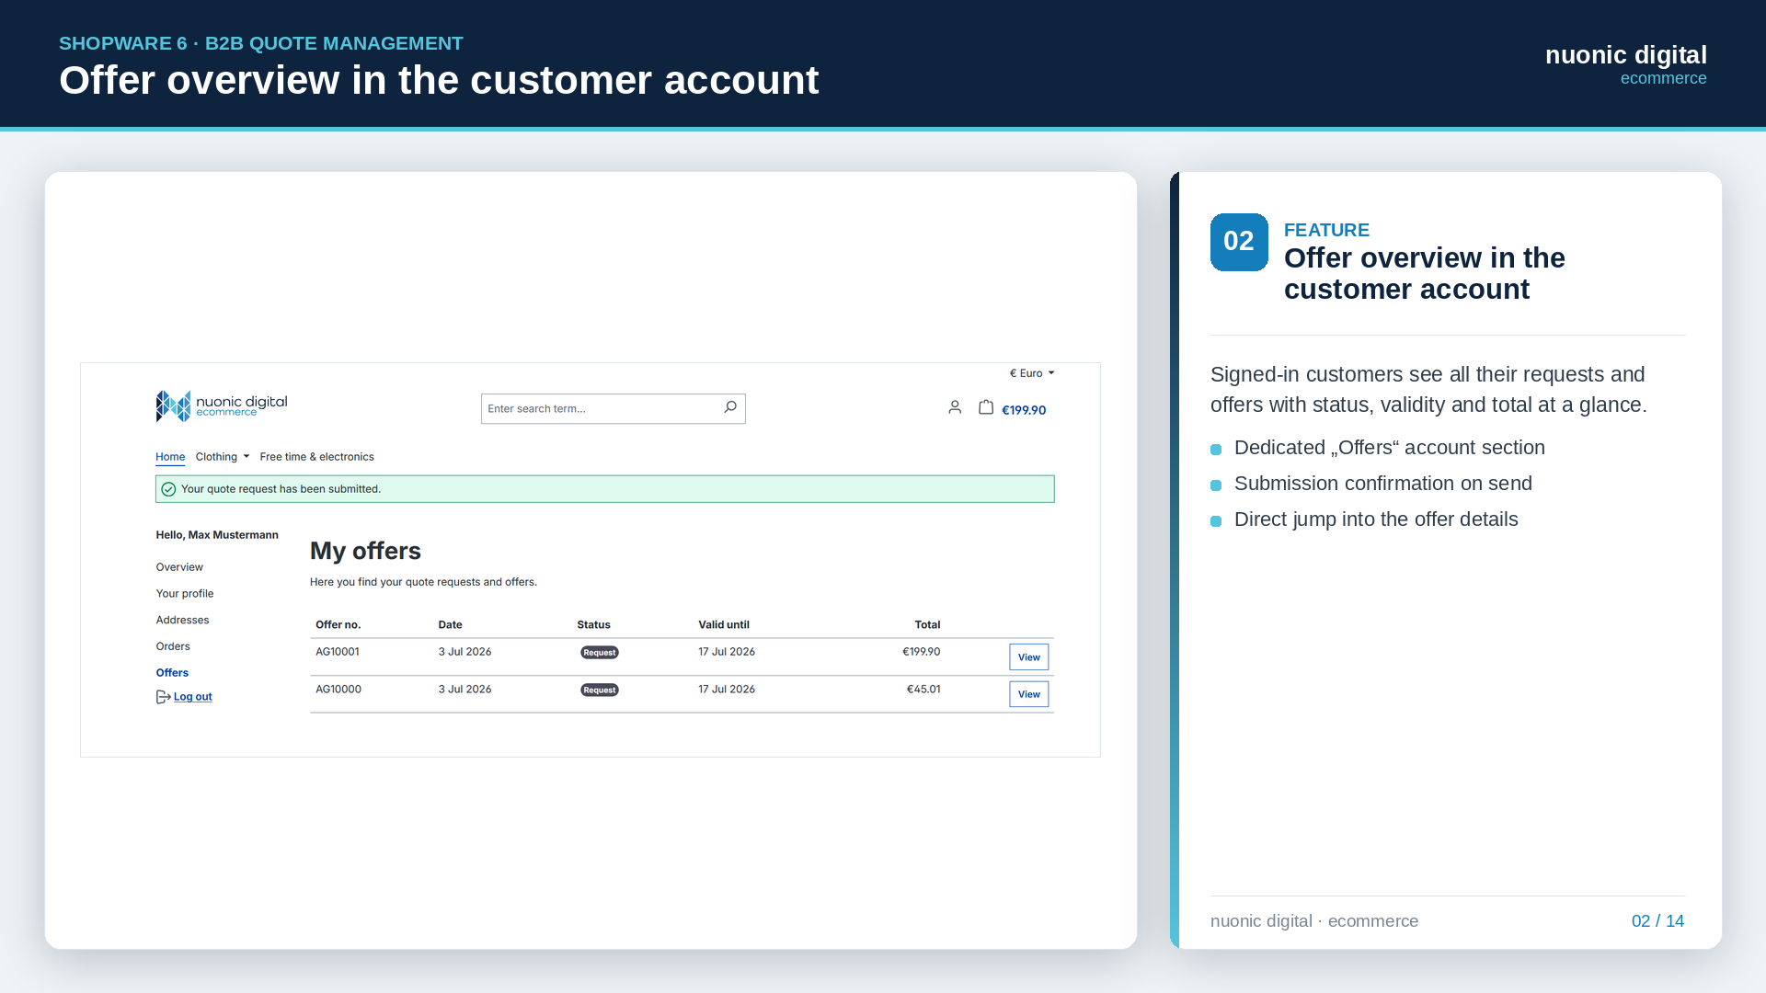Click the Offer no. column header
This screenshot has width=1766, height=993.
(x=338, y=625)
